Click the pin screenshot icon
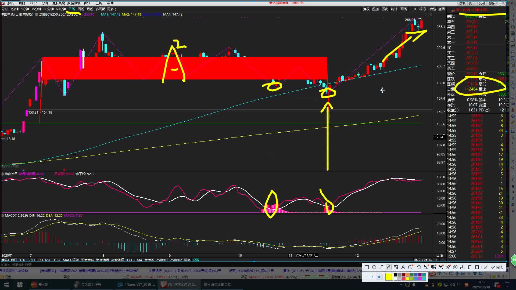Image resolution: width=516 pixels, height=290 pixels. pyautogui.click(x=448, y=267)
